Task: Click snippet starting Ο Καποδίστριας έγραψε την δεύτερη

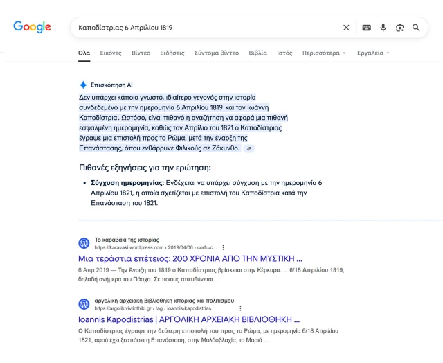Action: (208, 335)
